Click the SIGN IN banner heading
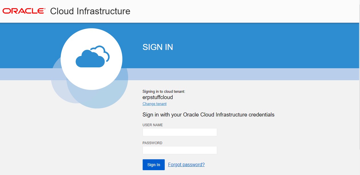 (158, 47)
